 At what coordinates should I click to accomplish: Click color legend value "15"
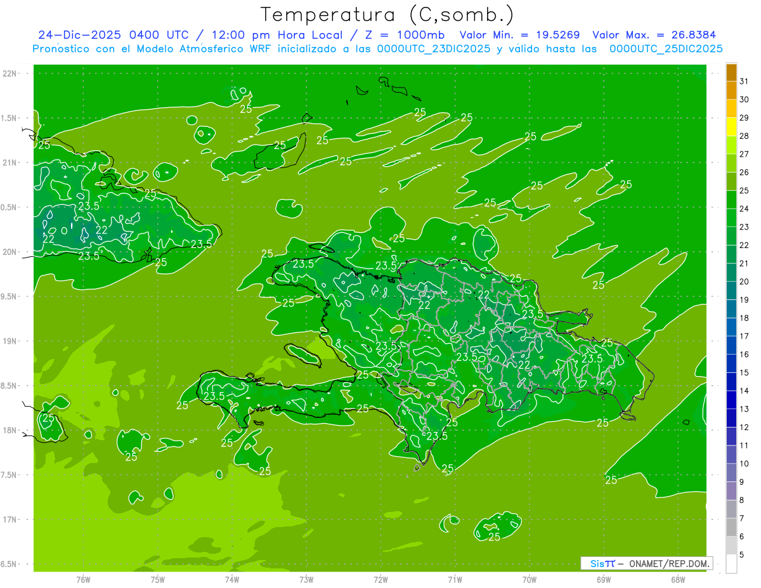744,373
